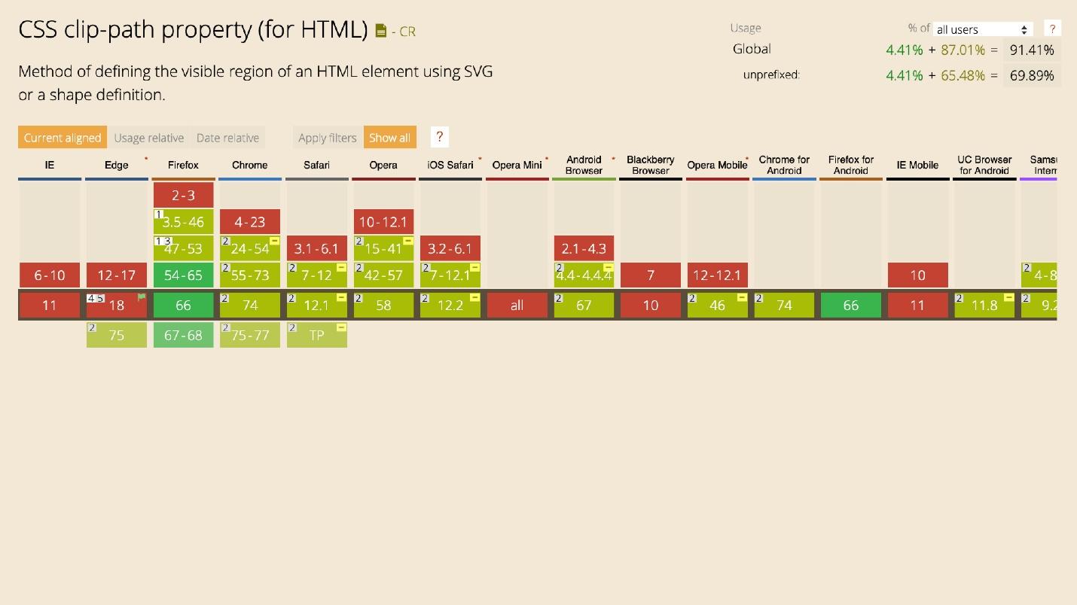
Task: Click the prefix marker in Android Browser 4.4-4.4.4 cell
Action: pyautogui.click(x=608, y=268)
